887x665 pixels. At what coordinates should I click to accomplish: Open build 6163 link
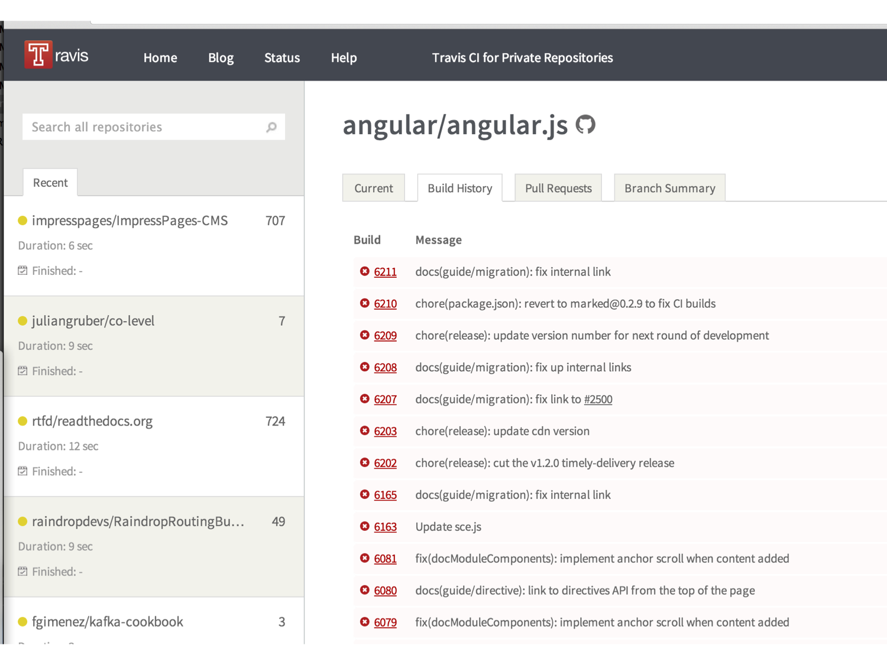click(x=385, y=527)
